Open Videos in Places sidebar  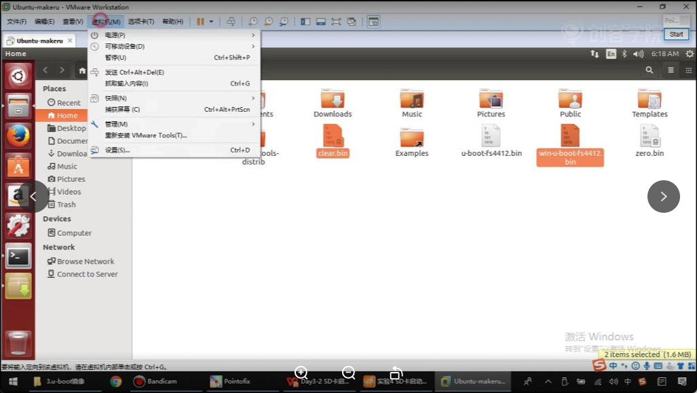click(x=83, y=192)
